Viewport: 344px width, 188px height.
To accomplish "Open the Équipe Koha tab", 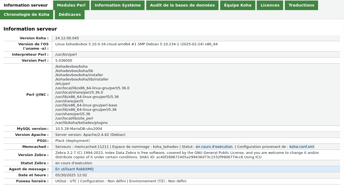I will coord(238,5).
